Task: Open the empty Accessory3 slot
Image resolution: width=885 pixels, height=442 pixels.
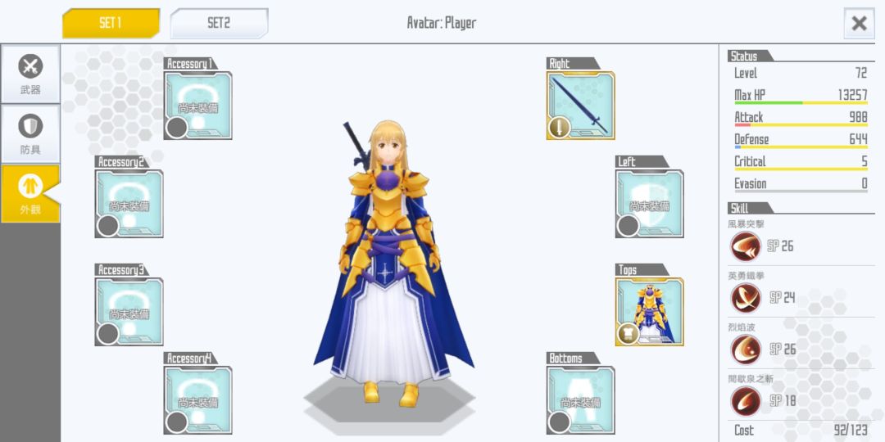Action: point(129,312)
